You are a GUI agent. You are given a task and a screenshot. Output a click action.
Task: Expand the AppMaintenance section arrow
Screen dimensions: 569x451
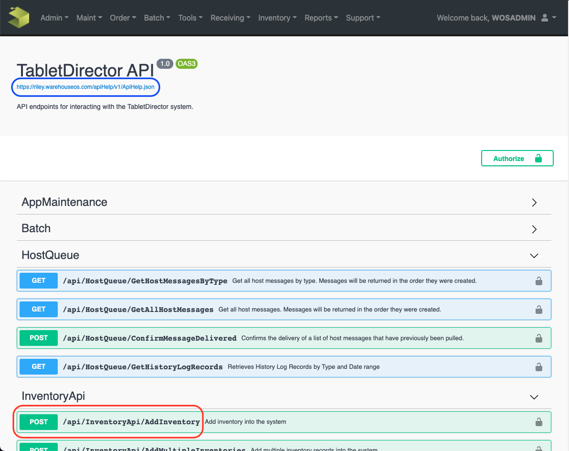(534, 203)
